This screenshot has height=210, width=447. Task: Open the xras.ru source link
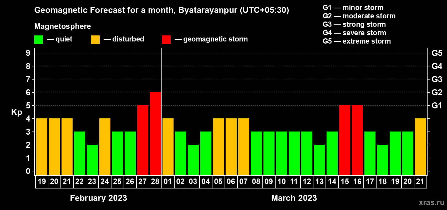pos(431,202)
